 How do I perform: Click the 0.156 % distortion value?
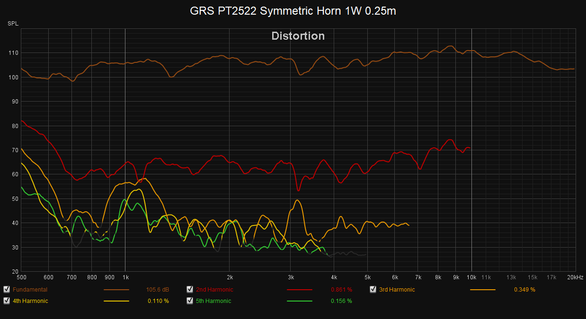click(341, 301)
